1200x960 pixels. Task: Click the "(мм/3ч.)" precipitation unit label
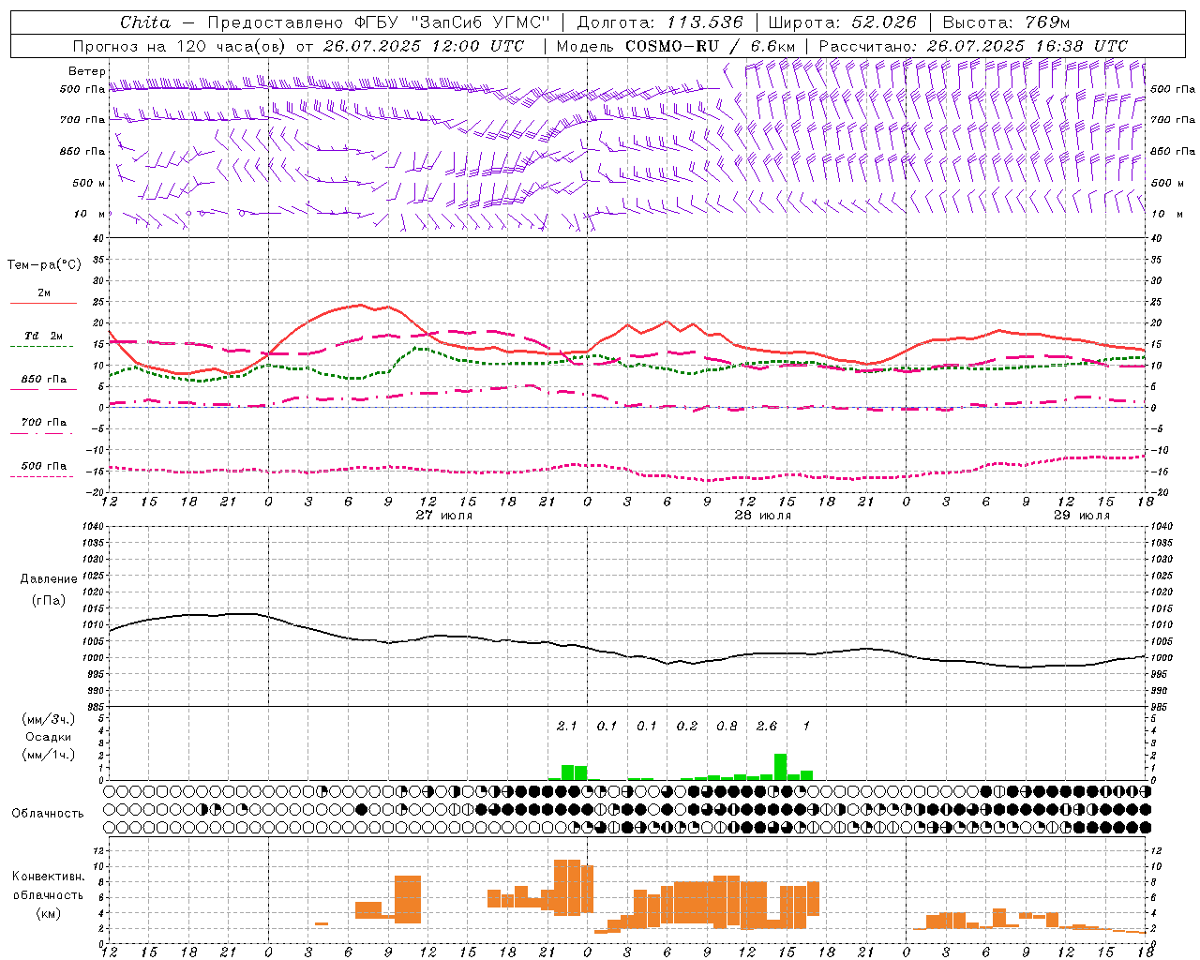pos(49,719)
